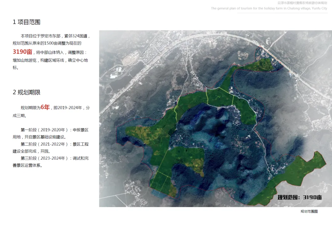Click the English header 'The general plan of tourism...'

click(269, 9)
